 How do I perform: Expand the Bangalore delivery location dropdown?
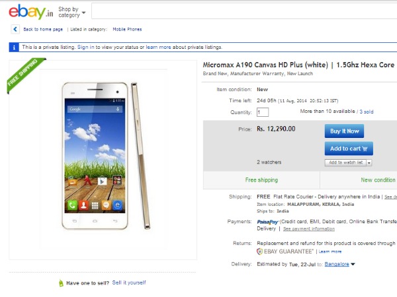[353, 265]
